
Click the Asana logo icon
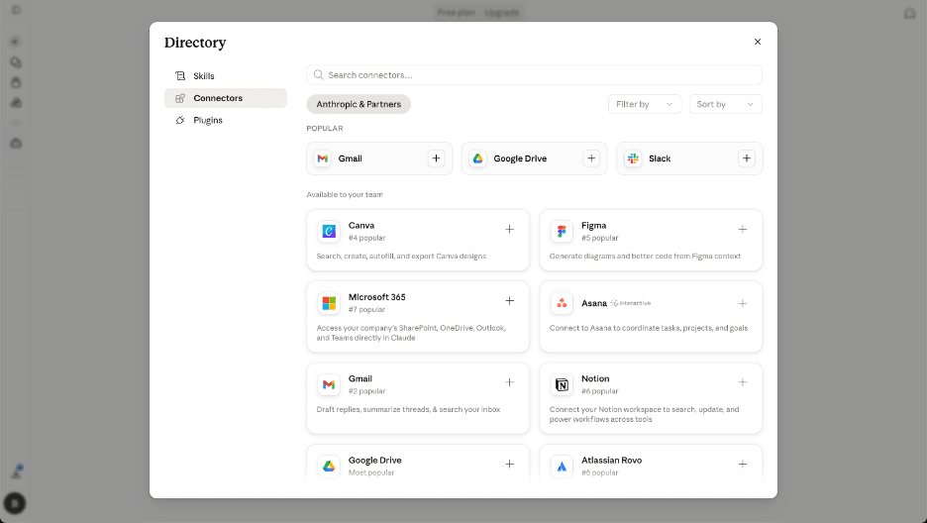pos(562,303)
